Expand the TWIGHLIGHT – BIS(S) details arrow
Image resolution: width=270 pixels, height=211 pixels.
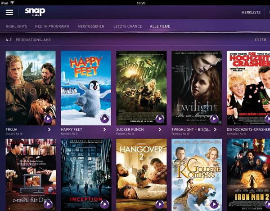coord(215,130)
